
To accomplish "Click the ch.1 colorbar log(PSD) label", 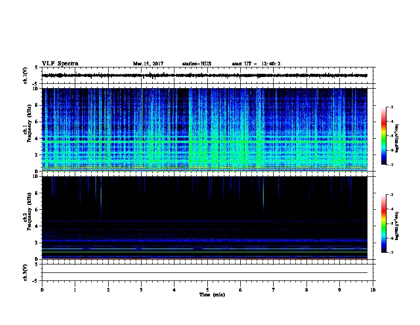I will point(397,138).
